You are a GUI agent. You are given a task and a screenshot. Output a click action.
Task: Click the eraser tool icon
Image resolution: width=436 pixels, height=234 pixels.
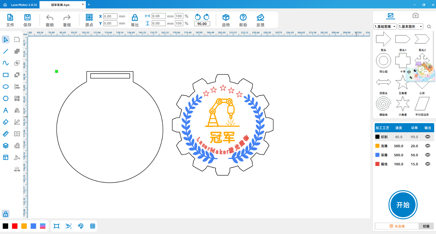pyautogui.click(x=6, y=122)
